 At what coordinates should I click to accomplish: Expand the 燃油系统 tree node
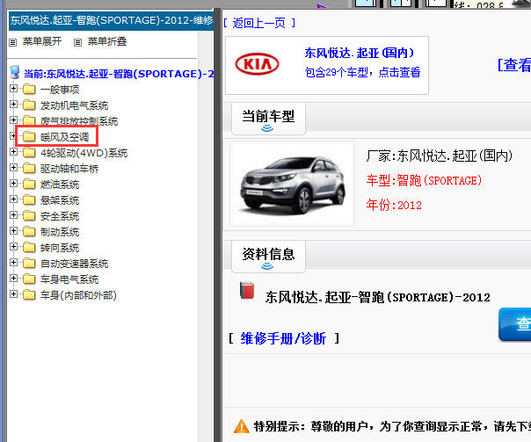coord(13,184)
